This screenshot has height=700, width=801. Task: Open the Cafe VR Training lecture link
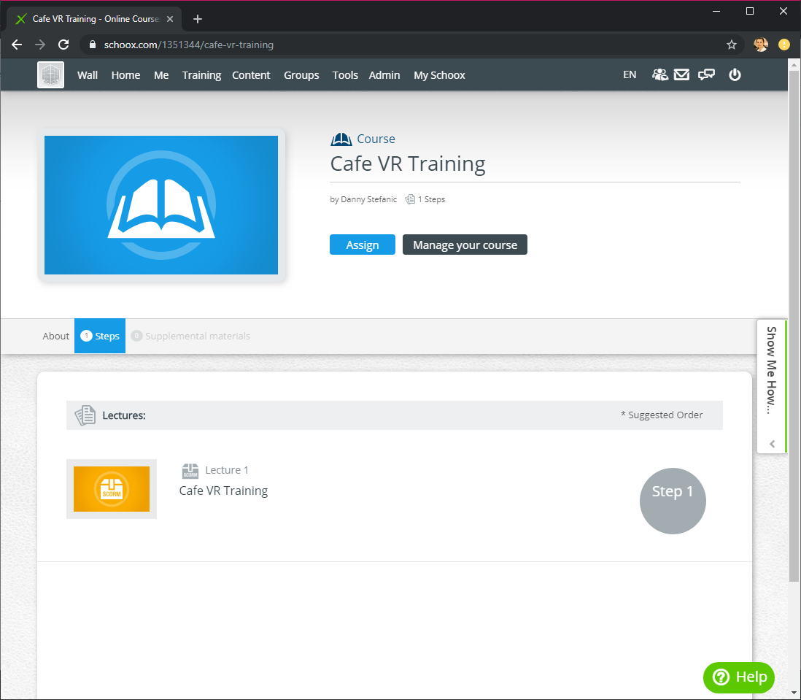point(223,491)
